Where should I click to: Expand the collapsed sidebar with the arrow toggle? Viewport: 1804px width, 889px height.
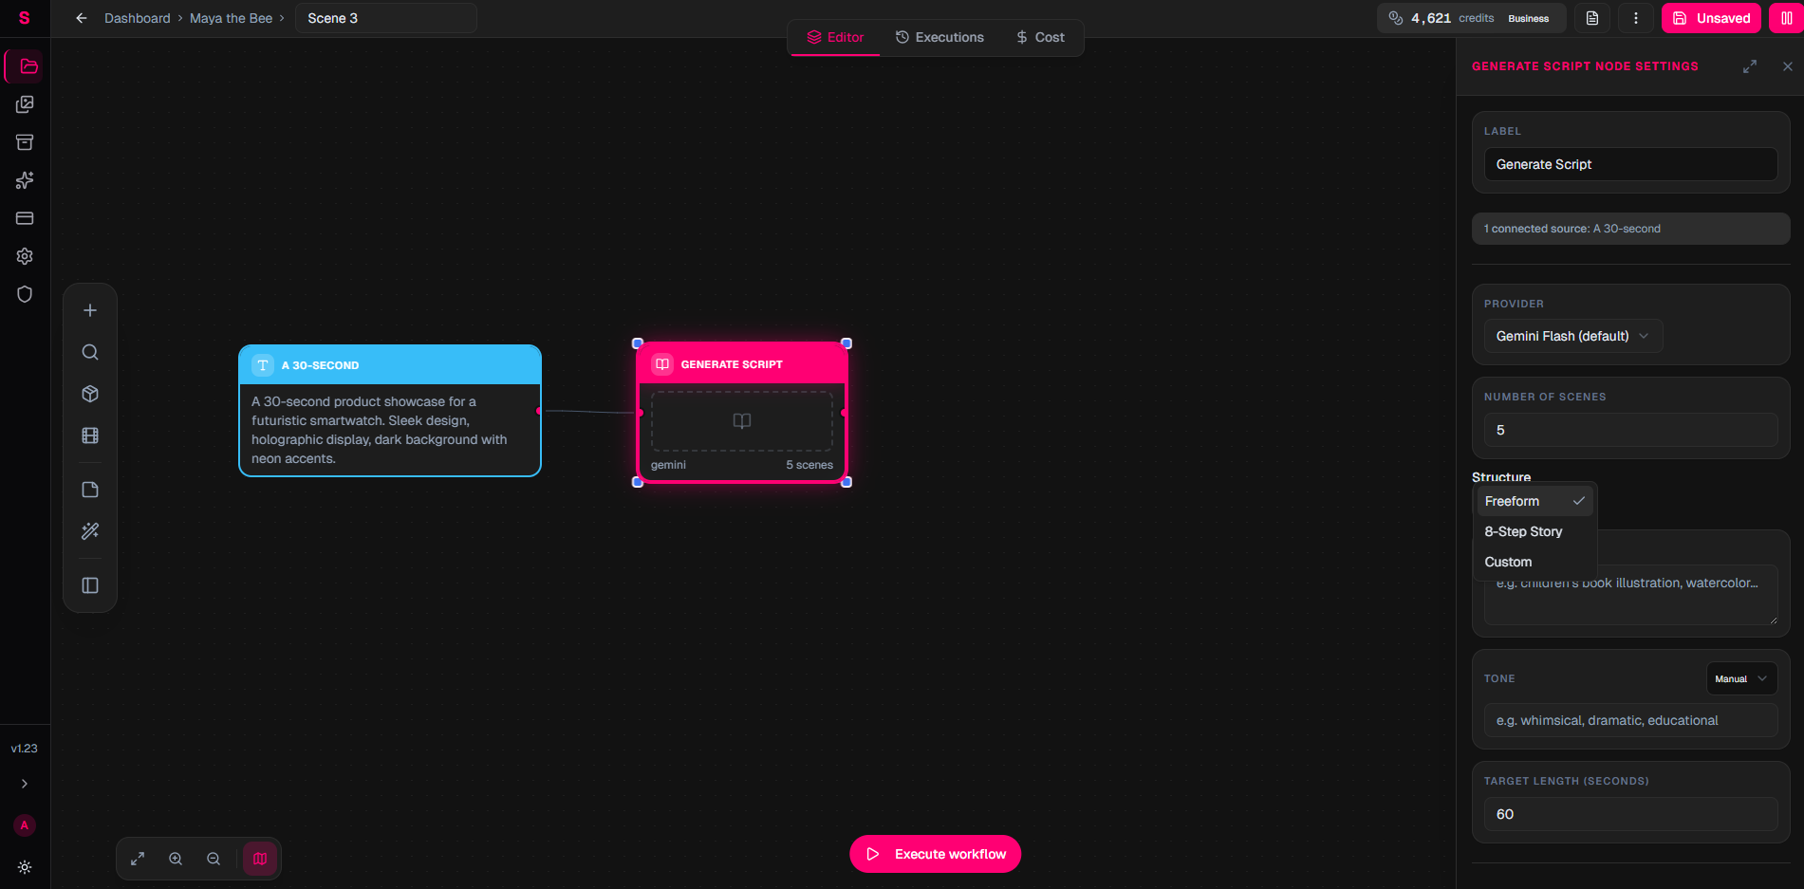pos(25,783)
